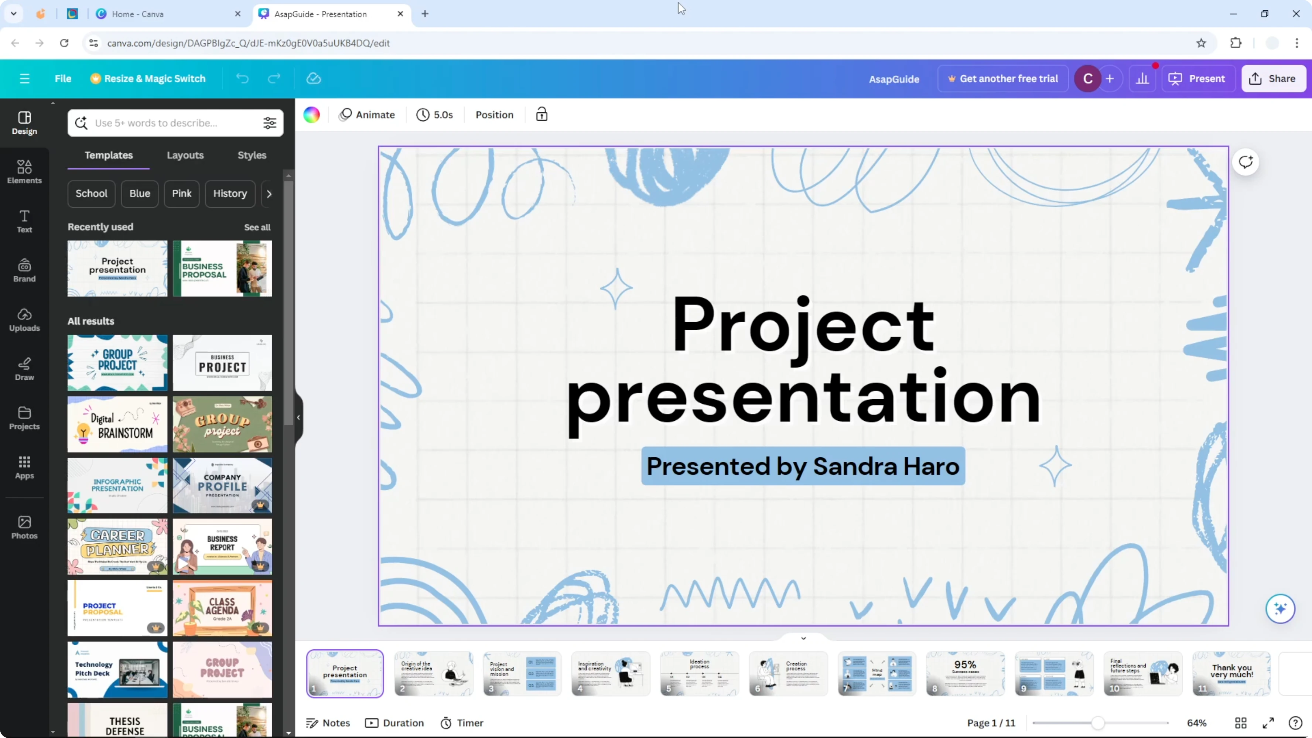Image resolution: width=1312 pixels, height=738 pixels.
Task: Hide page thumbnails chevron
Action: pos(804,638)
